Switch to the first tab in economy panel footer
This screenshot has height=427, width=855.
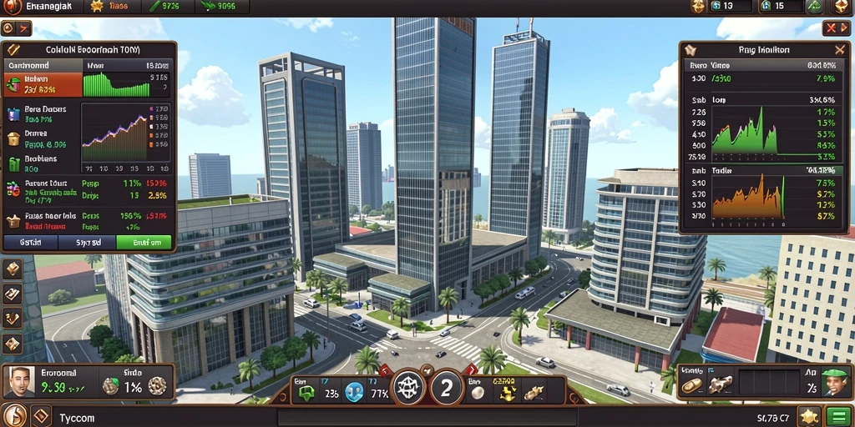coord(31,243)
